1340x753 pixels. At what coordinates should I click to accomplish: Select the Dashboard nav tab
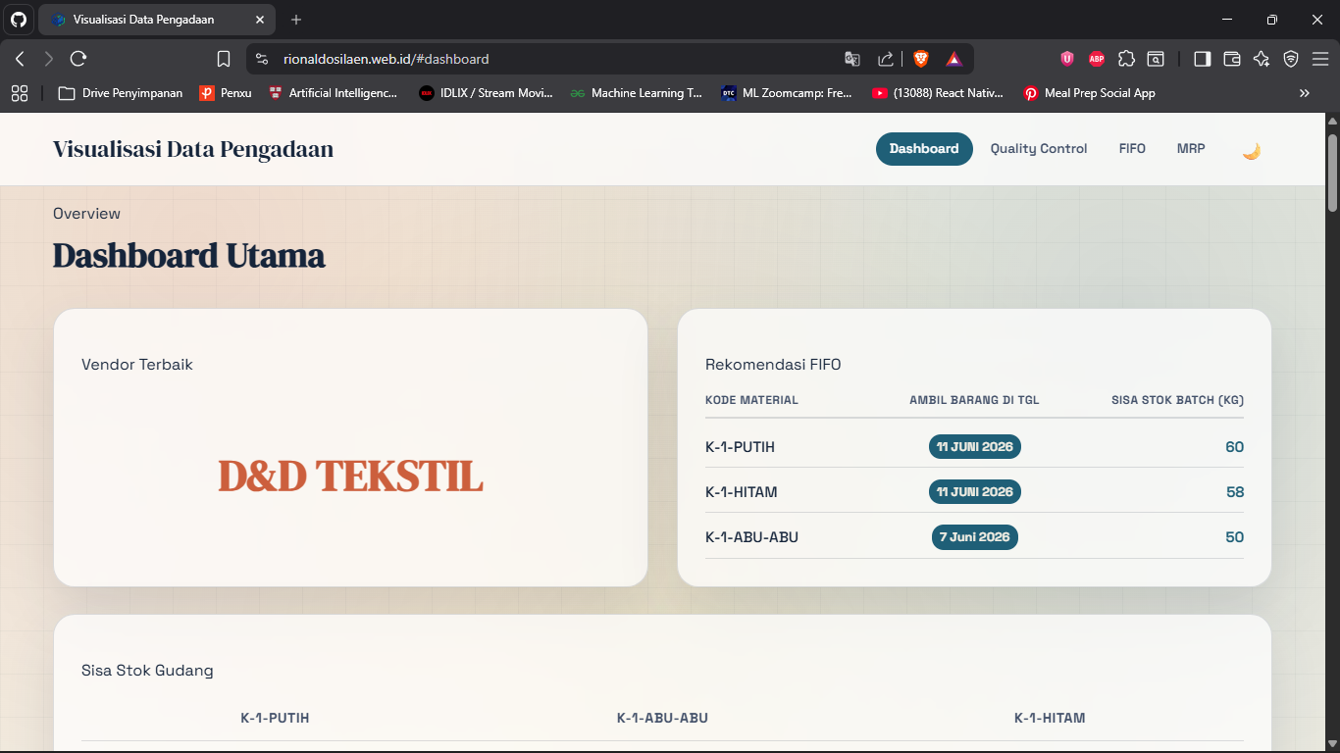pos(924,149)
